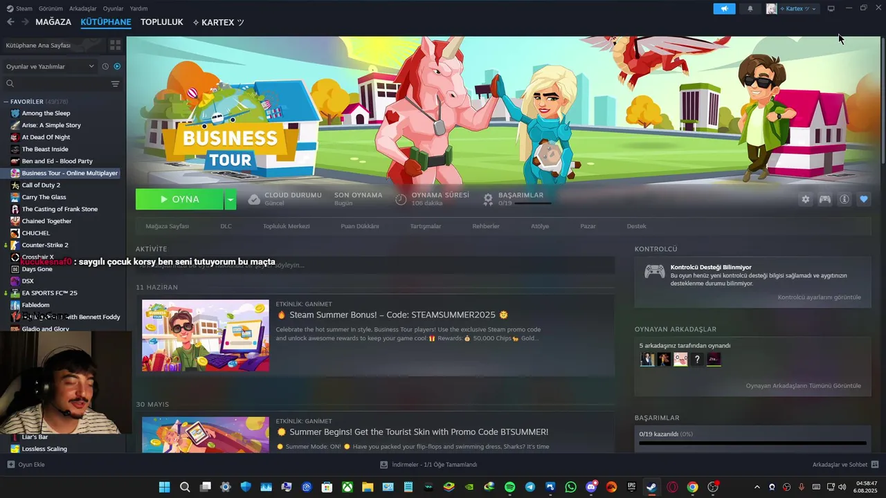Open the Oyunlar menu
The width and height of the screenshot is (886, 498).
pos(114,8)
